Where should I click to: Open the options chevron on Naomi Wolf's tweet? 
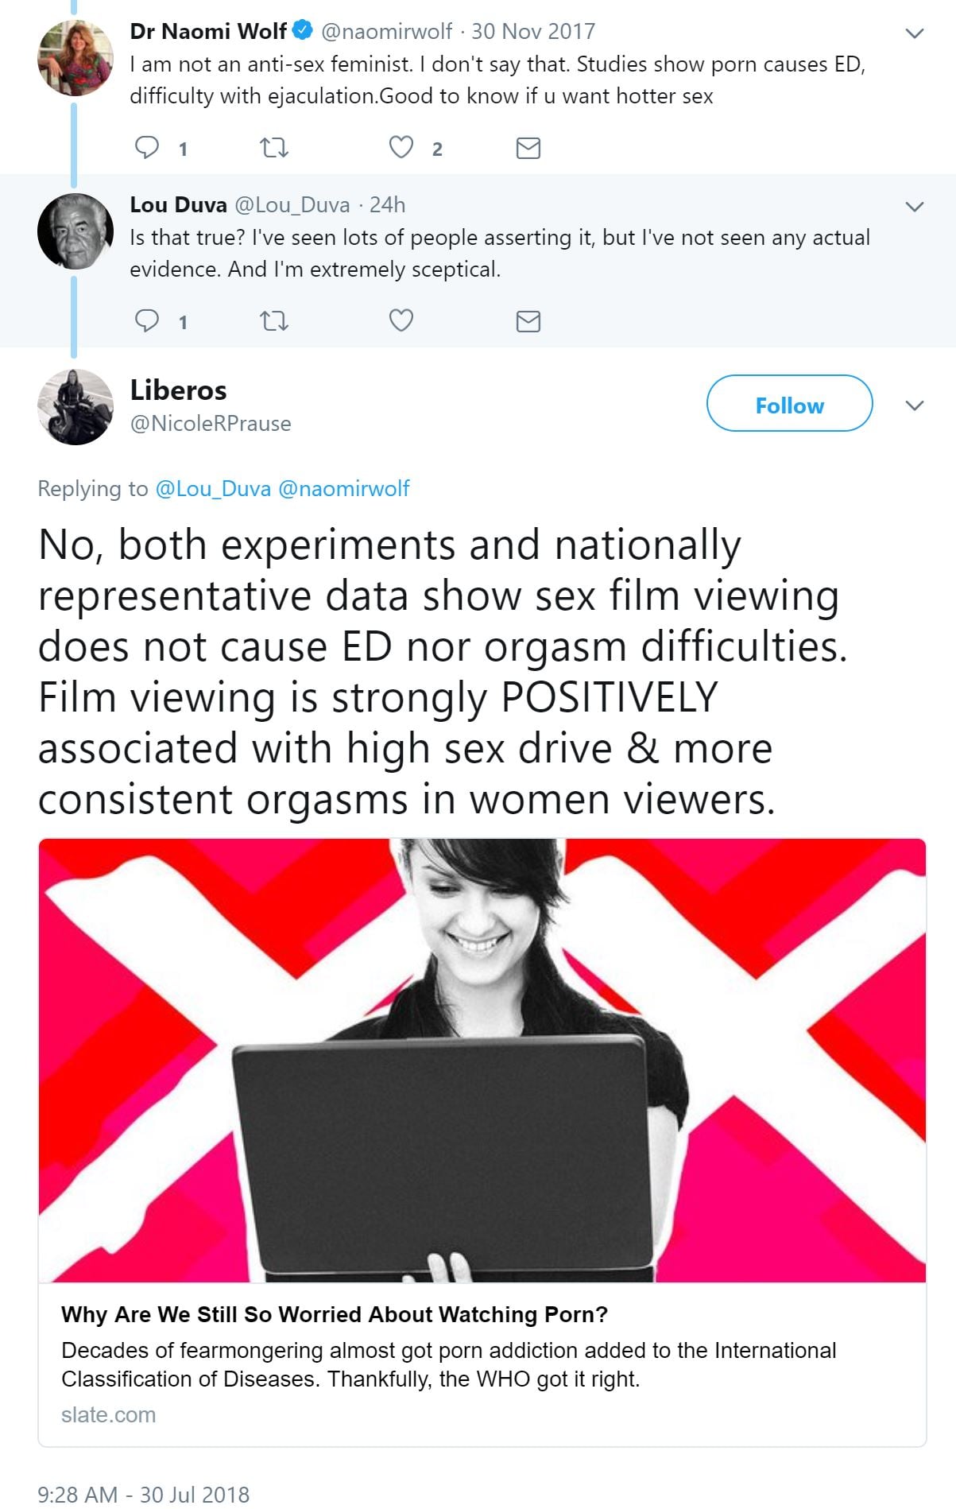click(915, 33)
